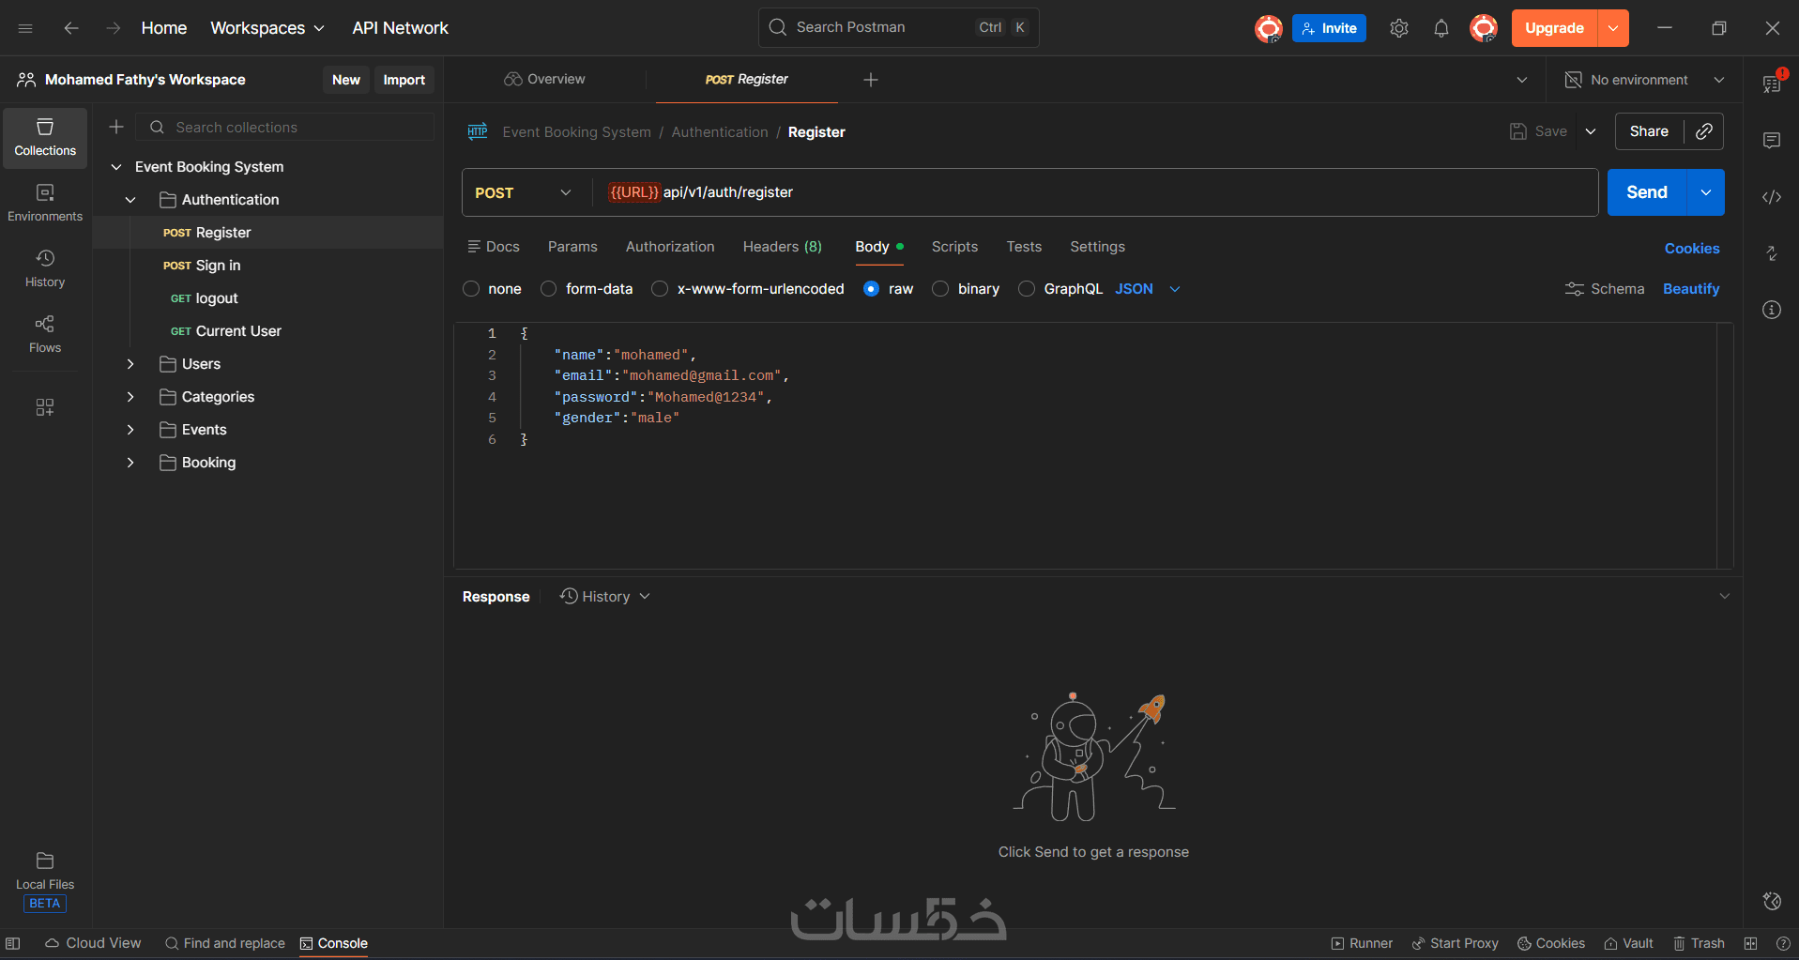Select the GraphQL body type radio
This screenshot has width=1799, height=960.
(x=1027, y=289)
